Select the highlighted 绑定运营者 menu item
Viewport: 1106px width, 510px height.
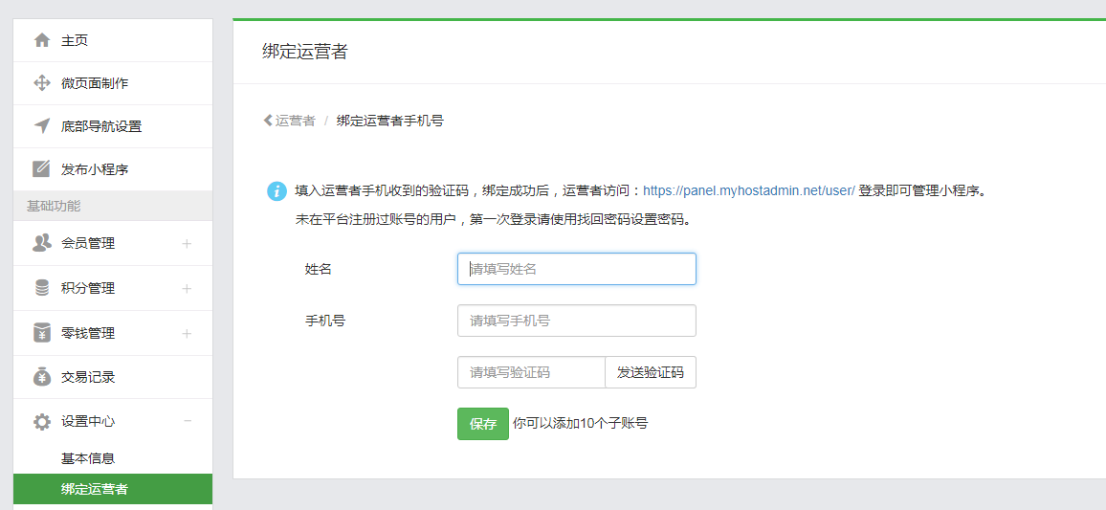95,489
